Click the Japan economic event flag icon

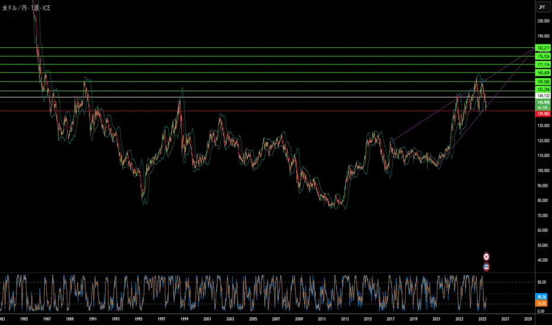click(486, 256)
